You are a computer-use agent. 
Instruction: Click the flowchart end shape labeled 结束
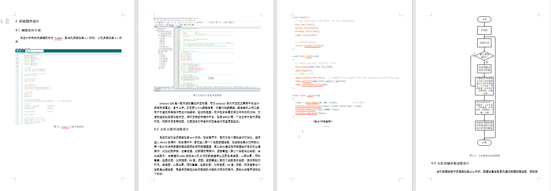pyautogui.click(x=484, y=143)
